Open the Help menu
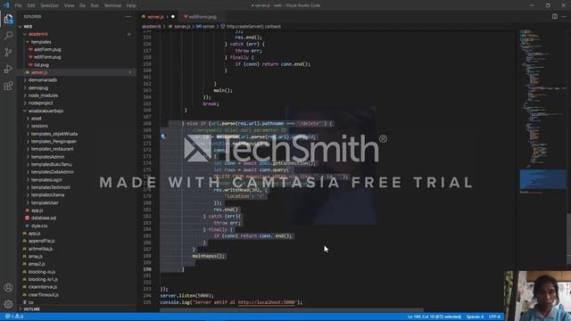The image size is (571, 321). point(131,5)
